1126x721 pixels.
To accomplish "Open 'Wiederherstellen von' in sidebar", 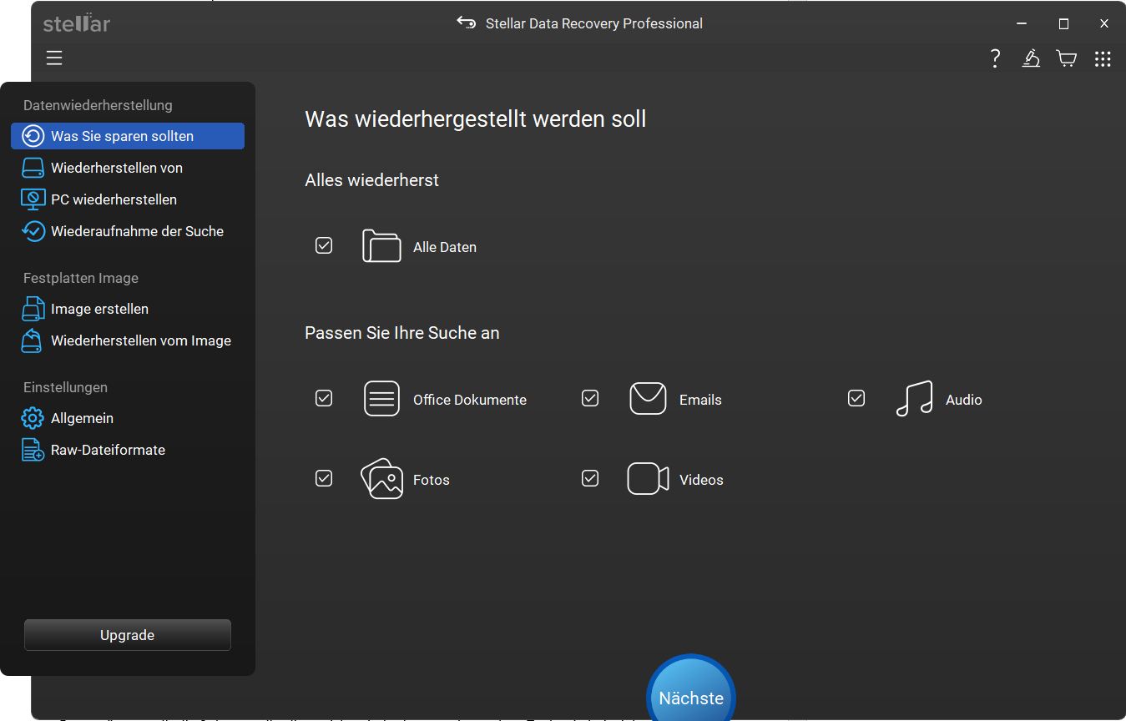I will point(128,168).
